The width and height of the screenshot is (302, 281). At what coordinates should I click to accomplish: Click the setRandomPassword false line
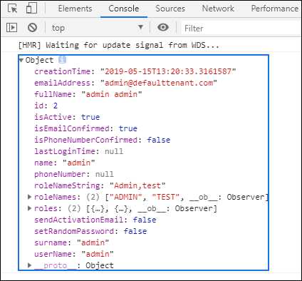tap(90, 231)
